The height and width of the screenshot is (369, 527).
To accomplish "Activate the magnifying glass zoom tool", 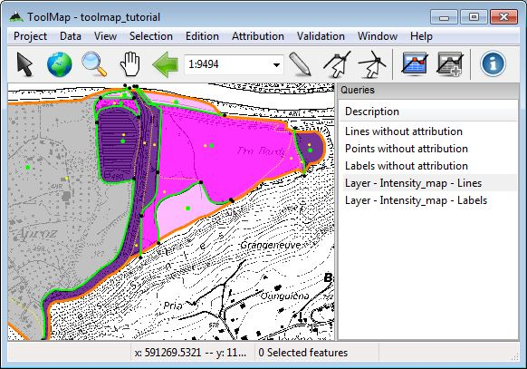I will click(94, 63).
